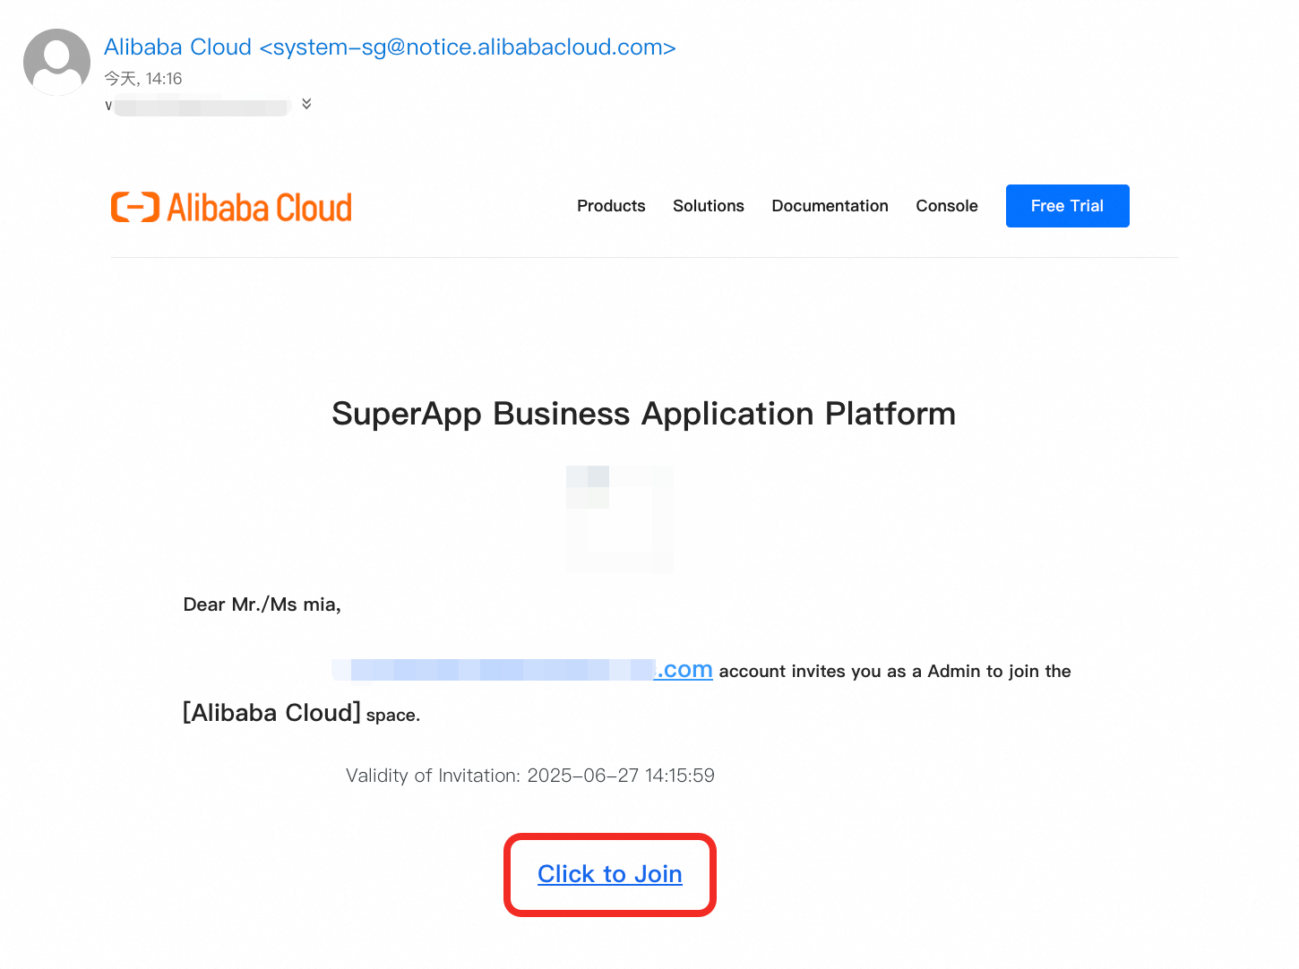Click the SuperApp Business Application Platform heading

click(x=643, y=414)
